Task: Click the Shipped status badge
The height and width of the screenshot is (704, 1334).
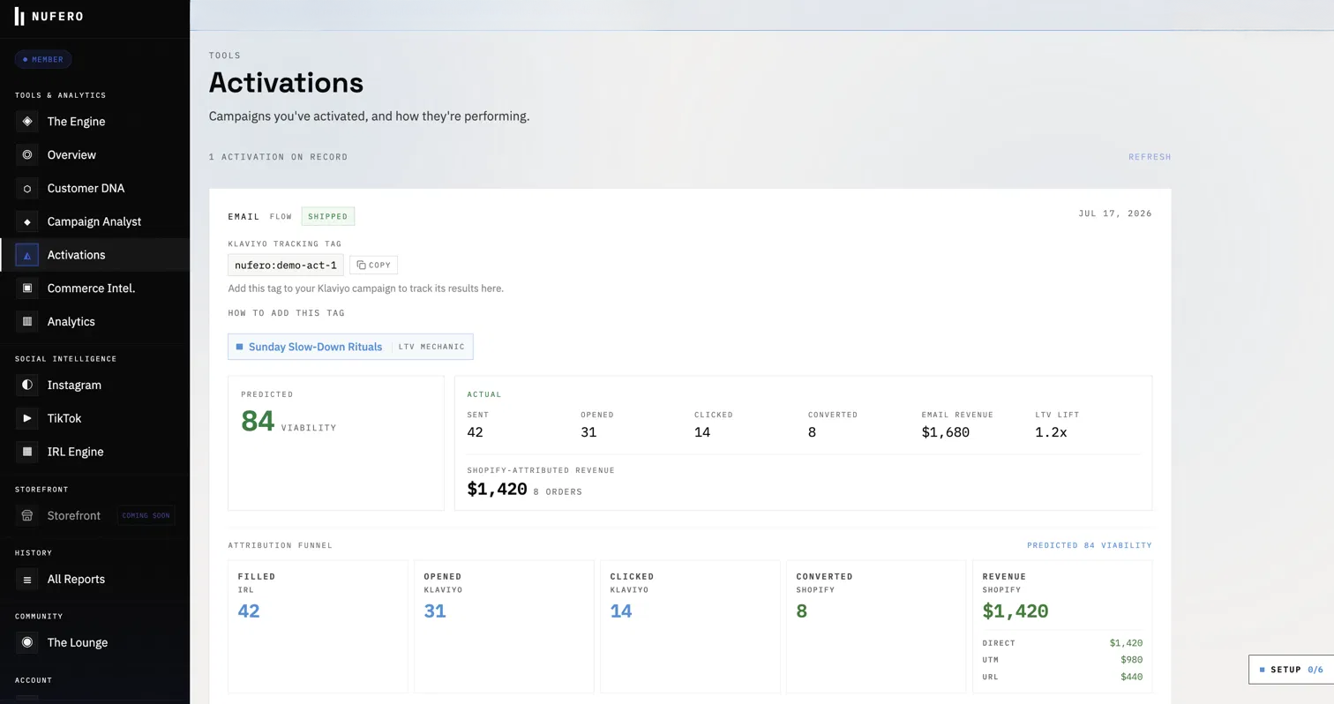Action: point(328,216)
